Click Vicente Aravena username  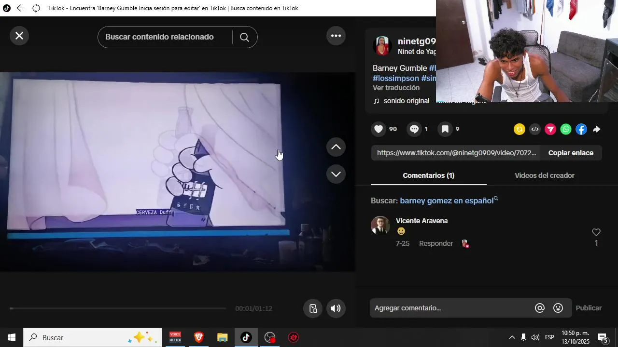[x=422, y=221]
